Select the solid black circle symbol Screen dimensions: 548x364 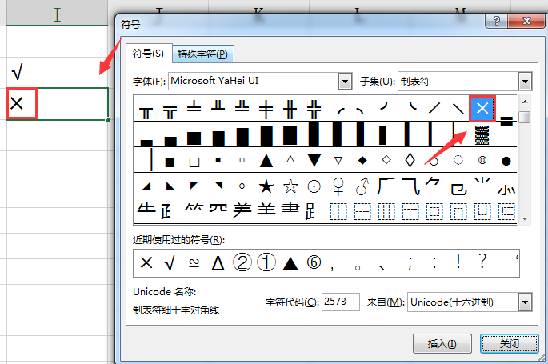(506, 160)
